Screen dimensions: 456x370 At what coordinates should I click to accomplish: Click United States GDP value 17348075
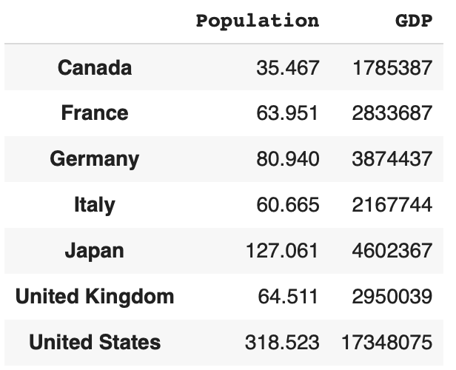point(386,343)
